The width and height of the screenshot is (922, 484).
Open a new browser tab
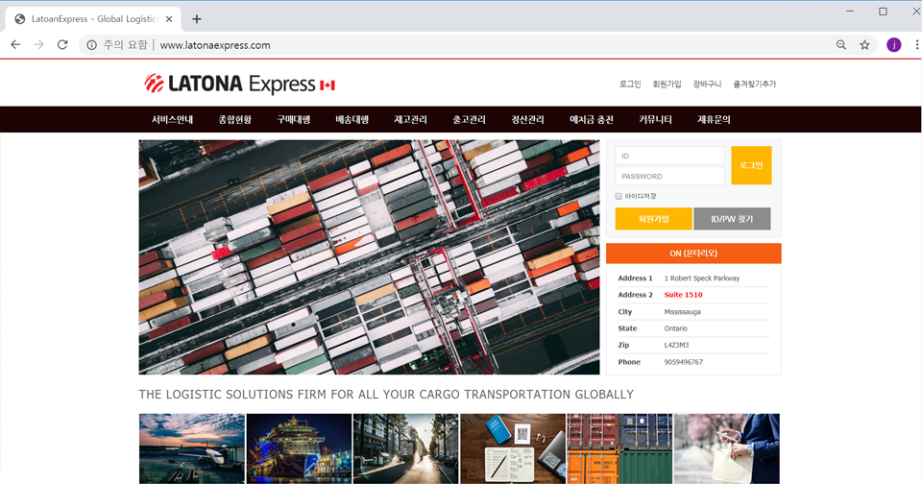click(x=197, y=18)
